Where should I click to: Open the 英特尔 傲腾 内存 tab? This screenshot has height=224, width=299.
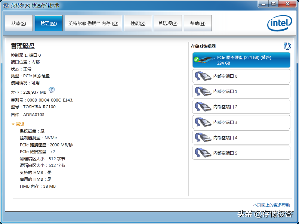pyautogui.click(x=93, y=24)
